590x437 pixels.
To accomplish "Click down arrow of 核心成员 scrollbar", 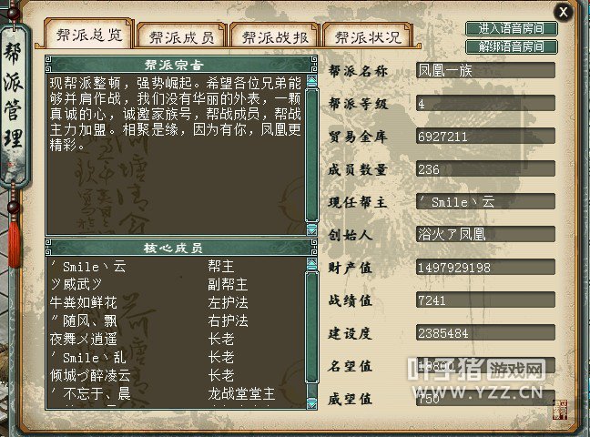I will point(311,402).
